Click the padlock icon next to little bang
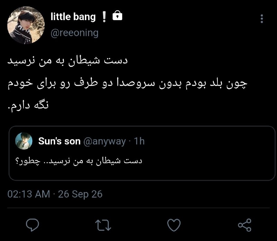Screen dimensions: 277x241 pos(117,15)
